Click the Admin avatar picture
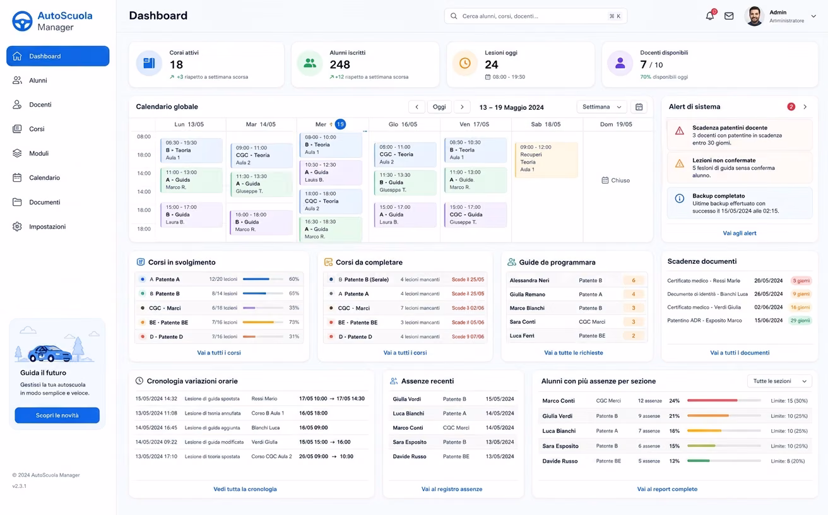 click(x=754, y=16)
